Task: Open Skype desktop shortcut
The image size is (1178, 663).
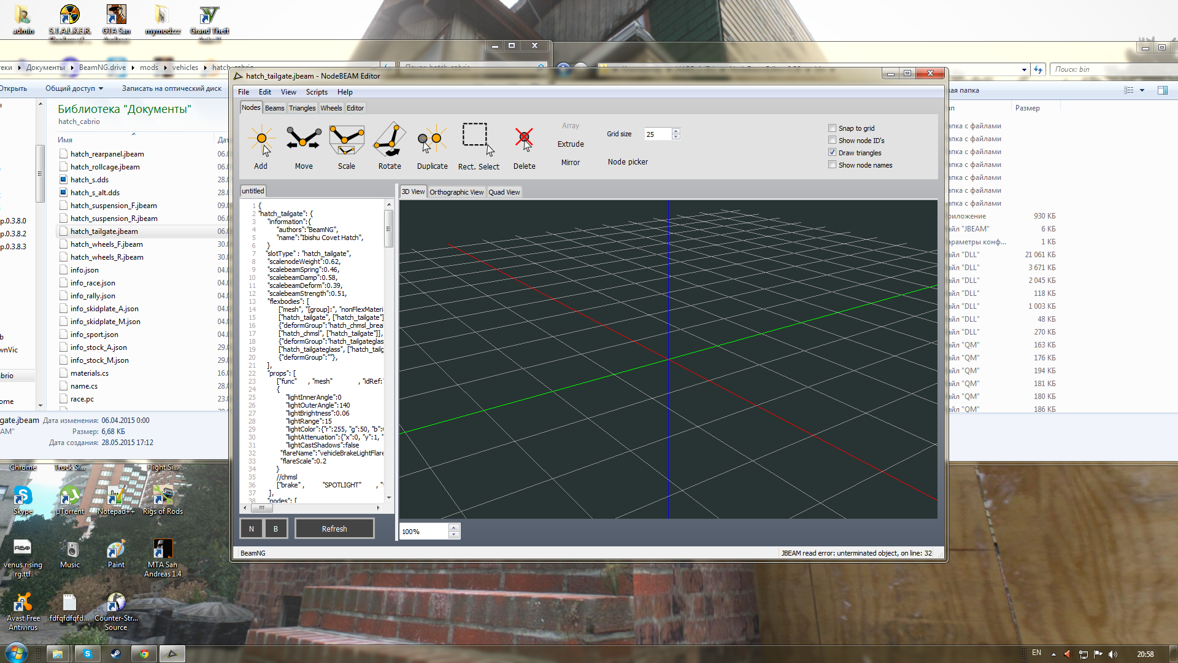Action: pyautogui.click(x=23, y=500)
